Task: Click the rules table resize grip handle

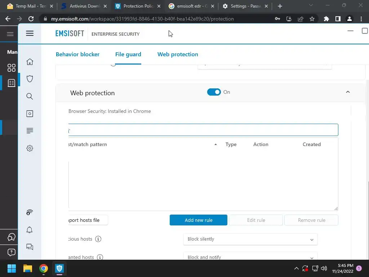Action: coord(336,208)
